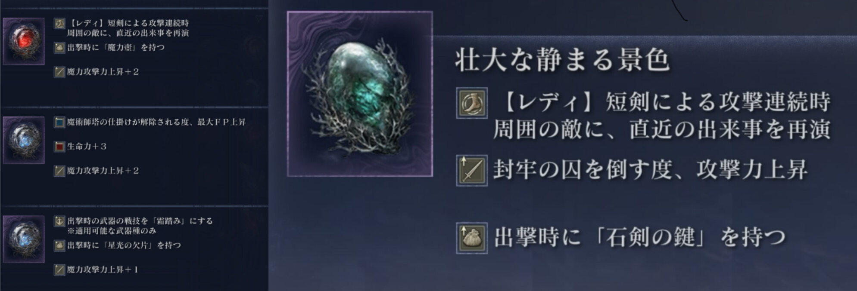Click the blue icon beside 魔術師塔の仕掛け effect

point(59,122)
